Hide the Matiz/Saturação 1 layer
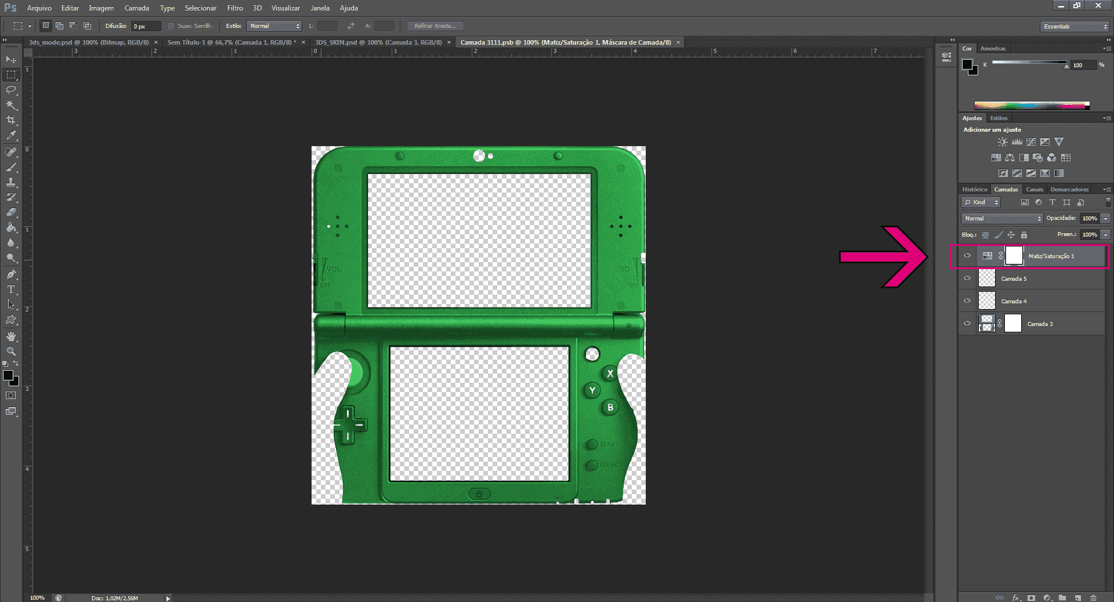The width and height of the screenshot is (1114, 602). tap(967, 255)
